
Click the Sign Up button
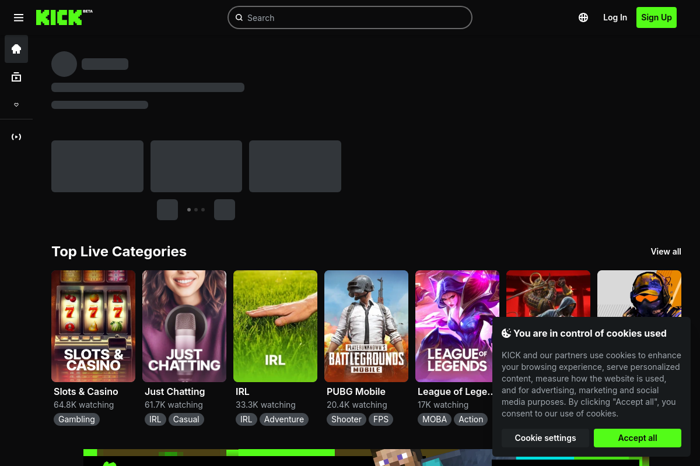pyautogui.click(x=656, y=17)
